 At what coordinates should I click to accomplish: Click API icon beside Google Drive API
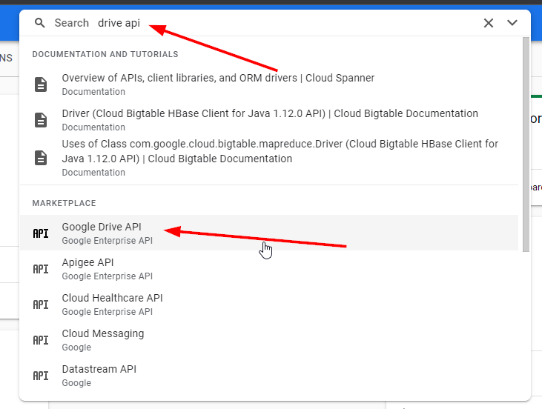[x=41, y=233]
